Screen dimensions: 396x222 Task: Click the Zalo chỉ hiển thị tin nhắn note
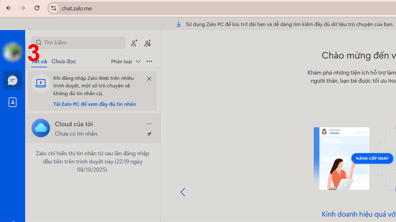[x=93, y=161]
